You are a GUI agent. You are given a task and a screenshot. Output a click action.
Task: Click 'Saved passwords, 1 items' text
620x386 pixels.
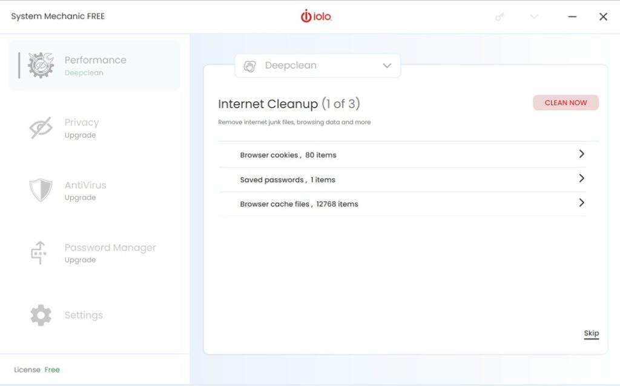[x=288, y=180]
